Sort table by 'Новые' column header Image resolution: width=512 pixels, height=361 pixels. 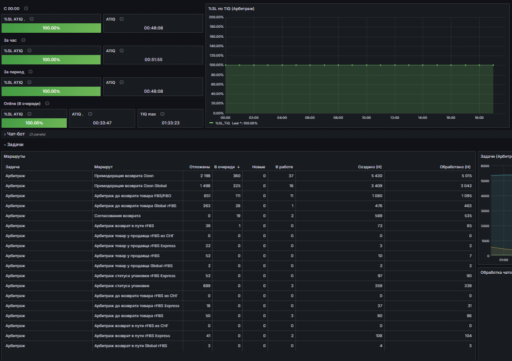click(259, 167)
